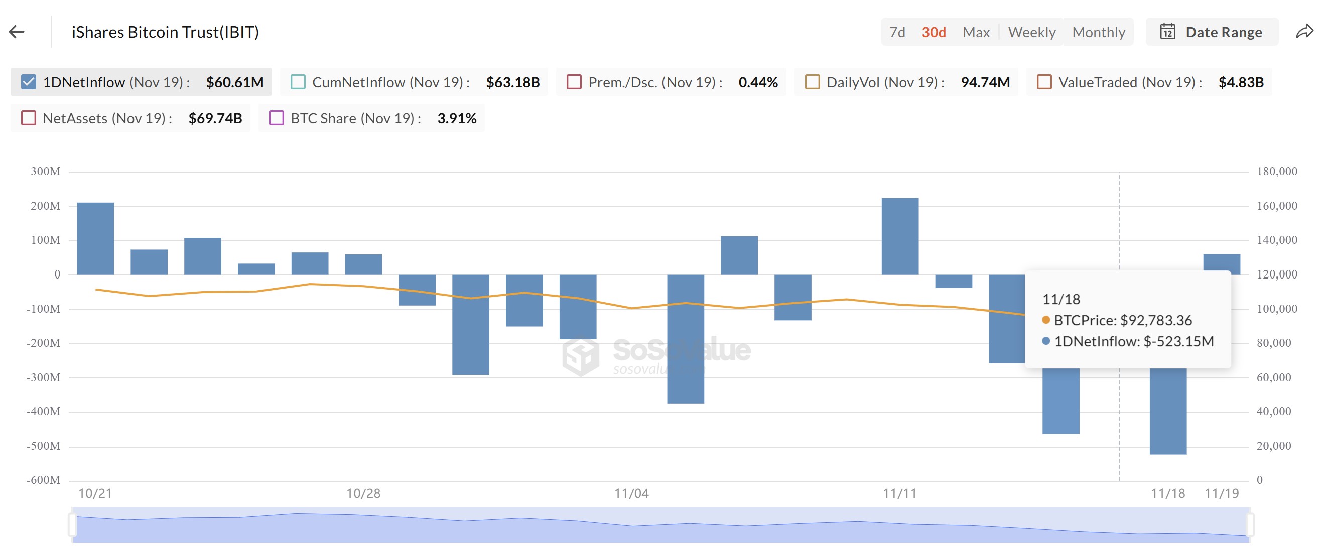1327x554 pixels.
Task: Click the calendar icon in Date Range
Action: 1168,32
